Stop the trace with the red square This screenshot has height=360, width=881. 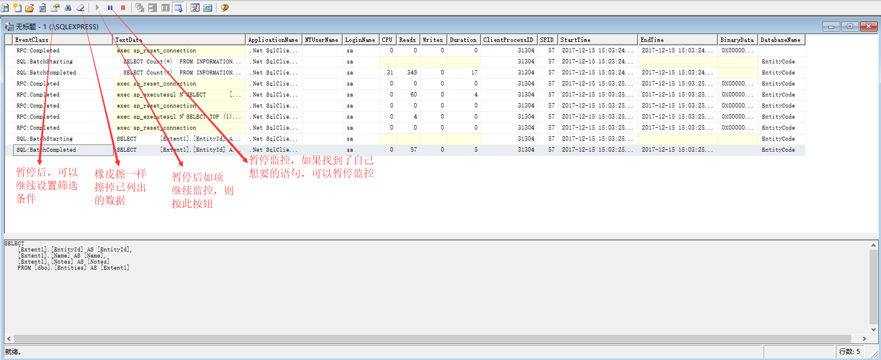(123, 8)
